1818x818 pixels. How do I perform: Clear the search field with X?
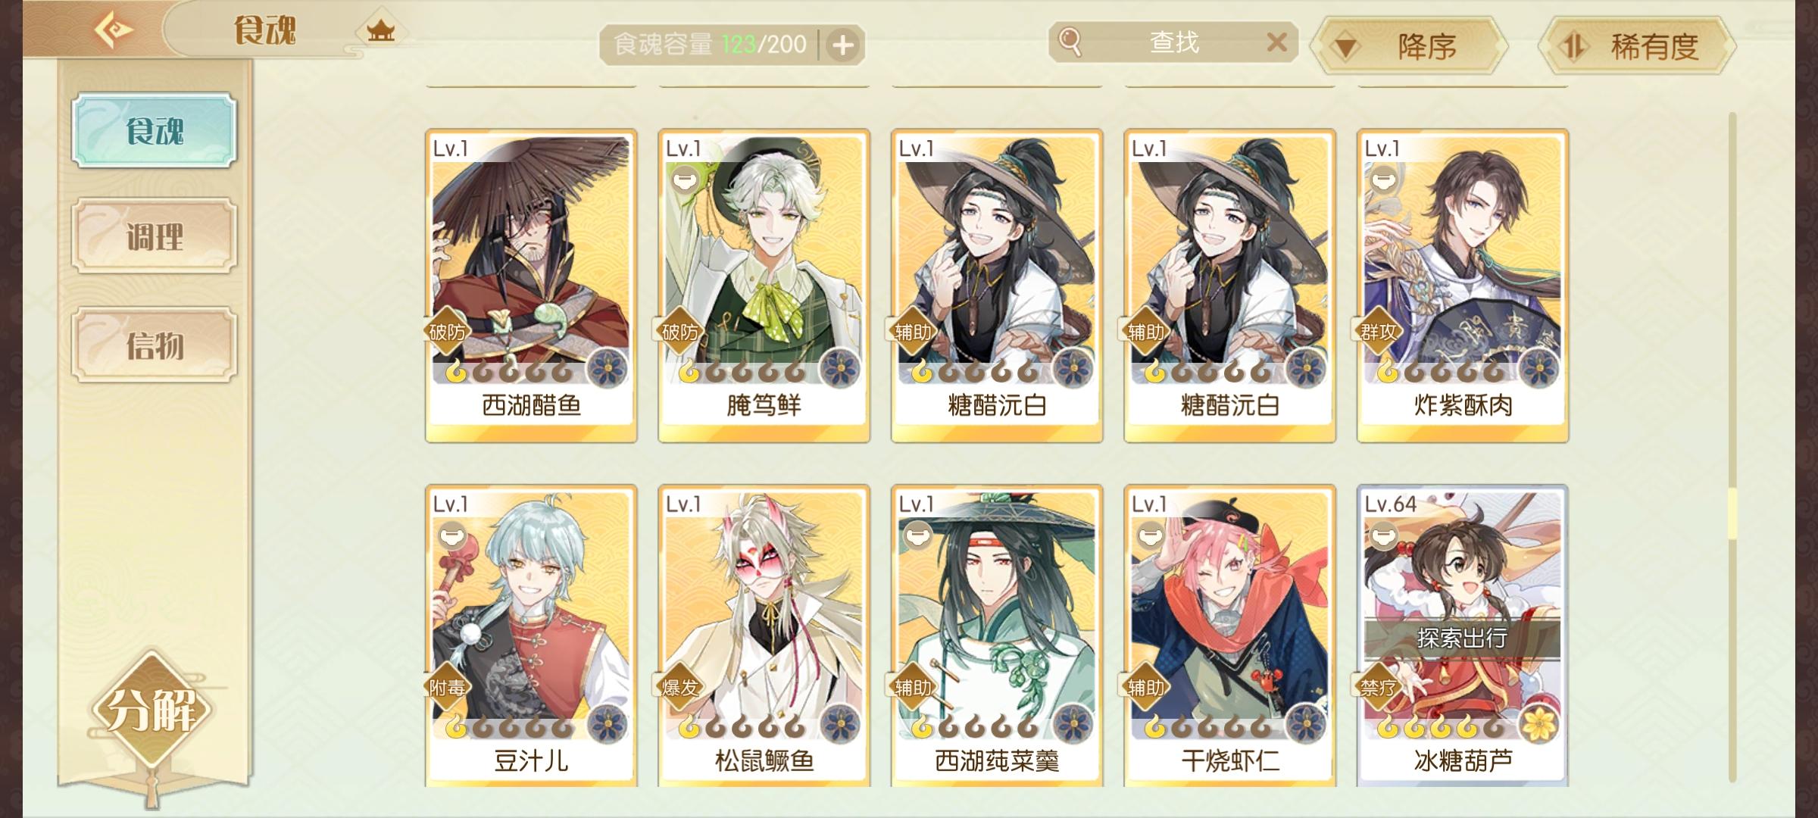(x=1277, y=42)
